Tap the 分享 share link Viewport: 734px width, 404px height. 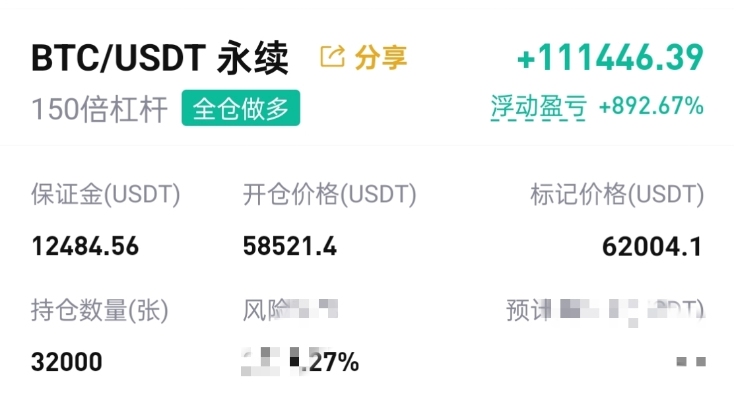pyautogui.click(x=381, y=57)
